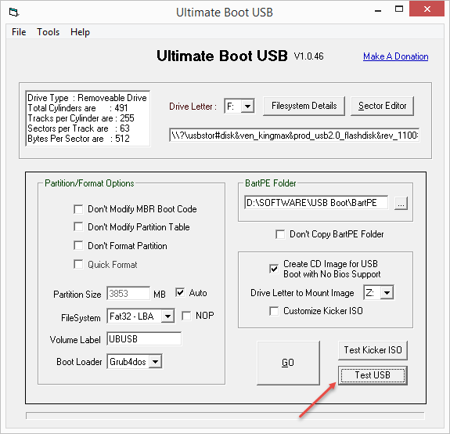Click the usbstor device path field

point(294,135)
